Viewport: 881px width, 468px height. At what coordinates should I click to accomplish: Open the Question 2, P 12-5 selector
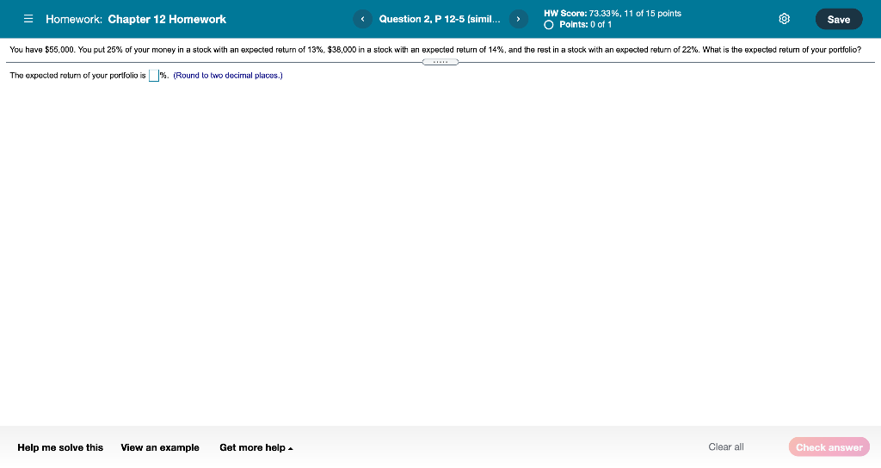coord(440,19)
